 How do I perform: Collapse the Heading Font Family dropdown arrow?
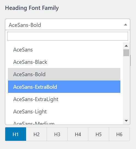click(126, 25)
